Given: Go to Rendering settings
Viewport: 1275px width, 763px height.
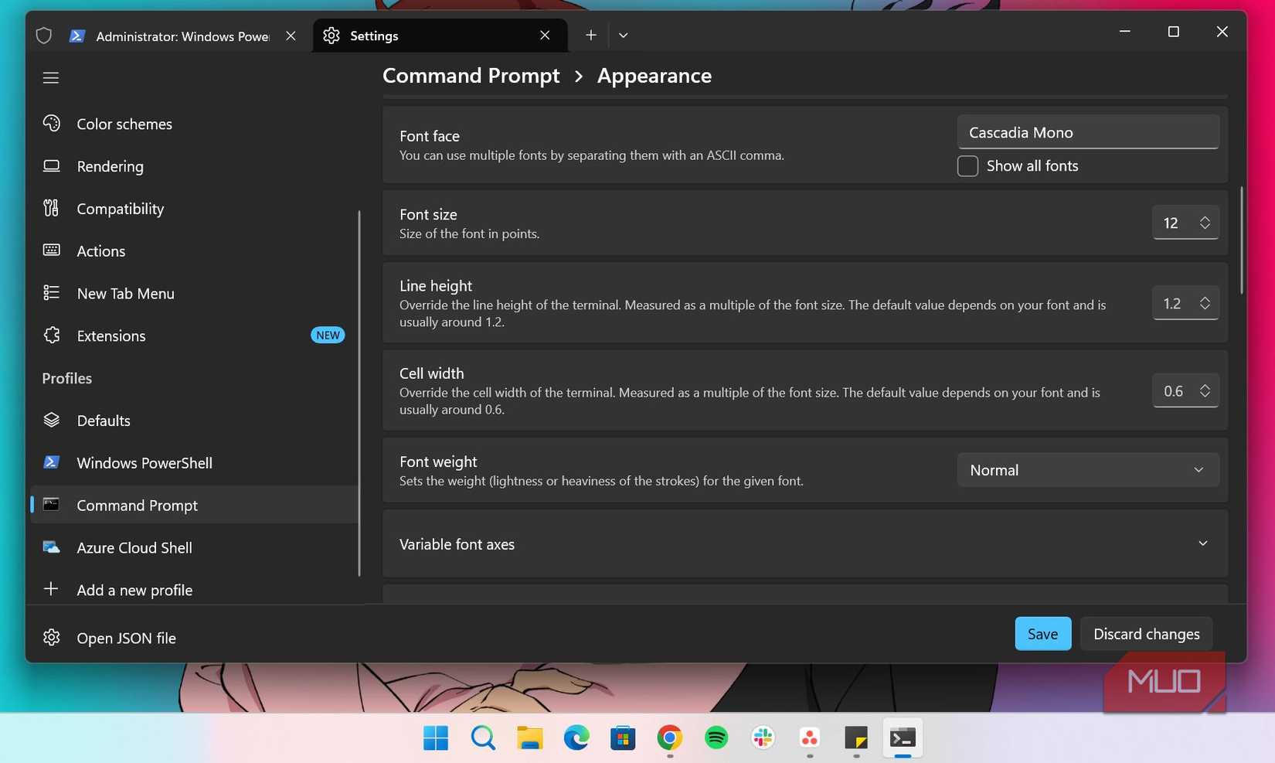Looking at the screenshot, I should [193, 166].
